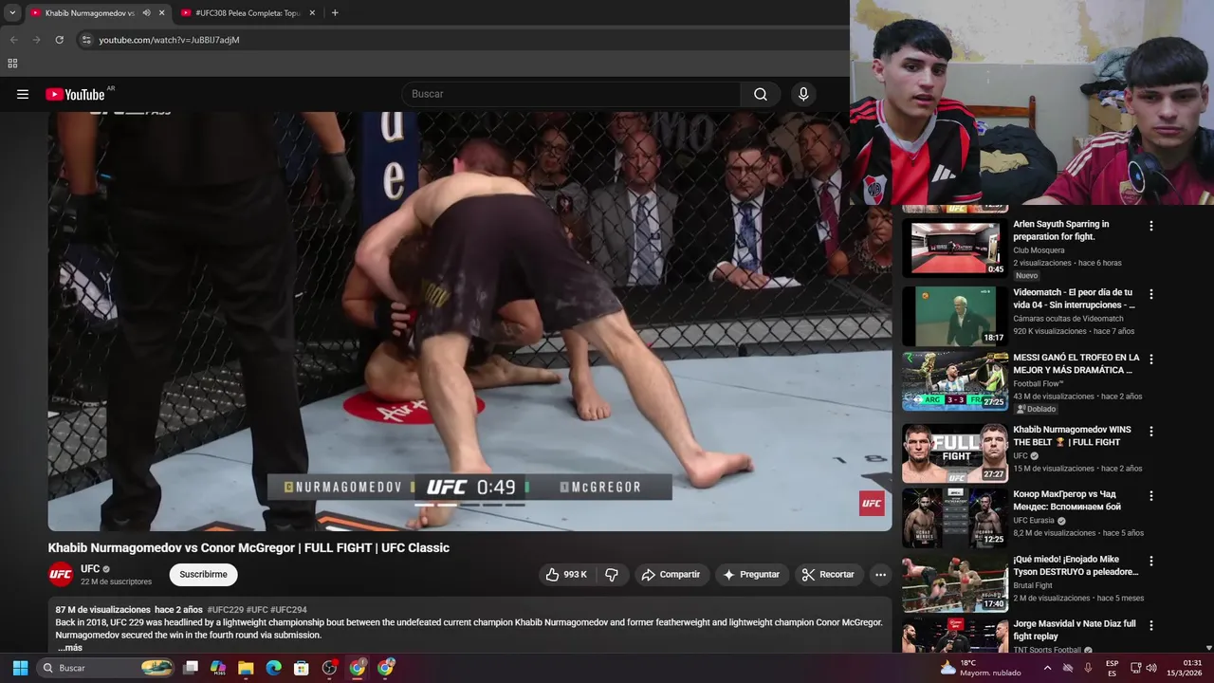This screenshot has width=1214, height=683.
Task: Open options menu for Arlen Sayuth Sparring video
Action: (x=1151, y=226)
